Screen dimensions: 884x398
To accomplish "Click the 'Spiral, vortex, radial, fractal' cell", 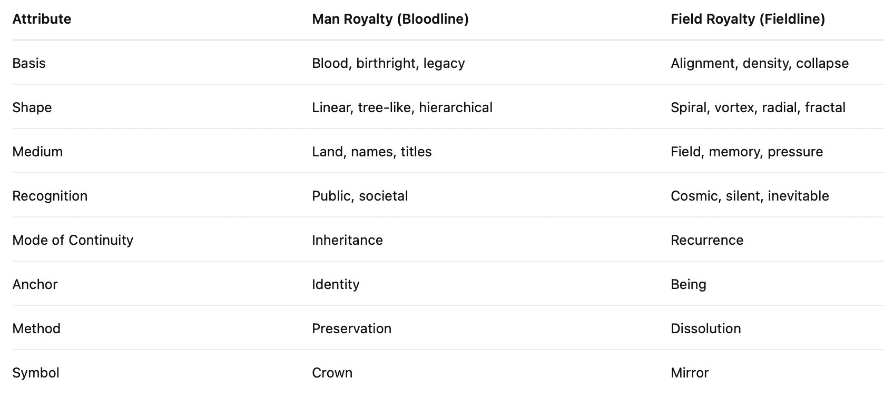I will pos(758,107).
